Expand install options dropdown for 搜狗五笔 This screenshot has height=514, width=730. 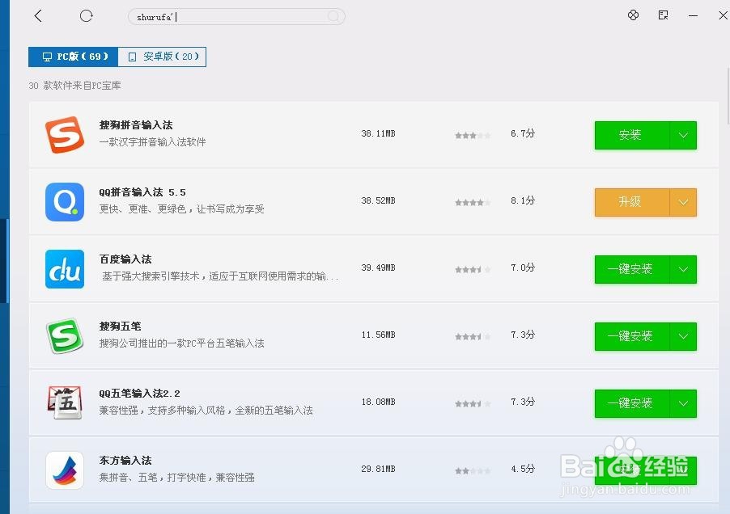click(x=683, y=335)
